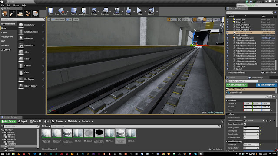Image resolution: width=278 pixels, height=156 pixels.
Task: Toggle visibility eye for StationNumber
Action: (228, 35)
